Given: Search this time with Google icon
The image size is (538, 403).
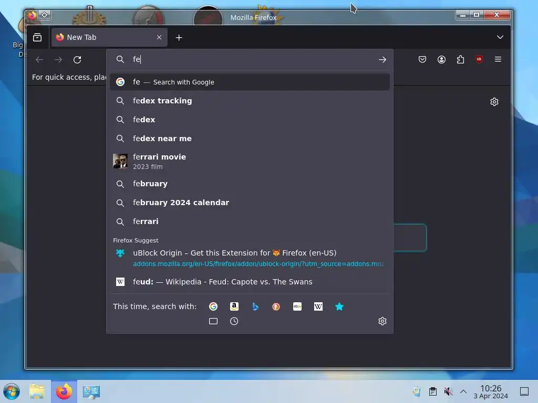Looking at the screenshot, I should point(213,306).
